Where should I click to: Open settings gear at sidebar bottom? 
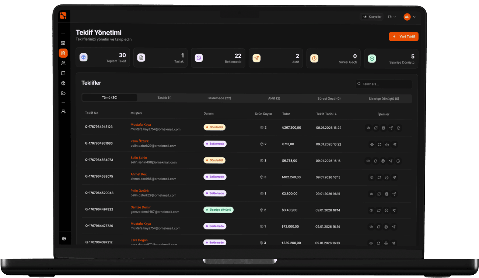click(x=64, y=239)
